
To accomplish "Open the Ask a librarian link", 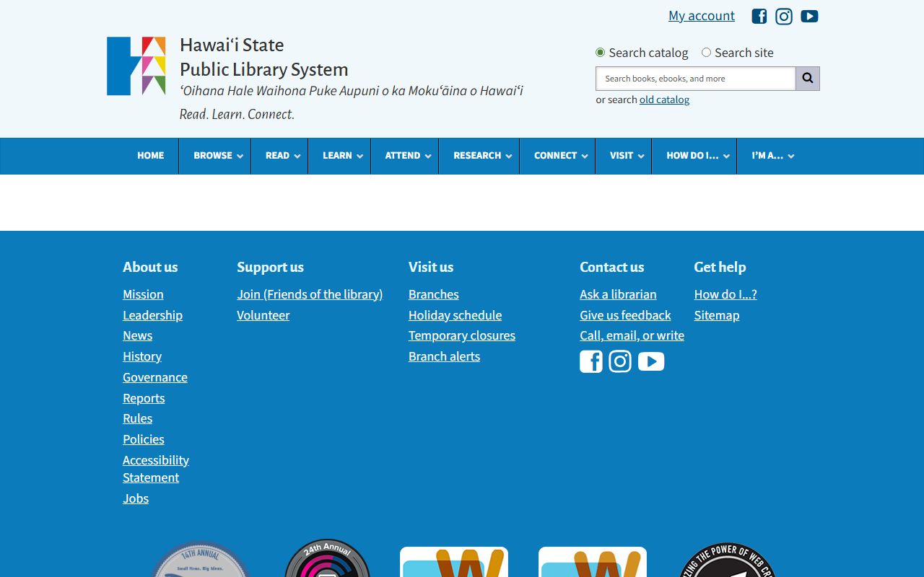I will pos(618,294).
